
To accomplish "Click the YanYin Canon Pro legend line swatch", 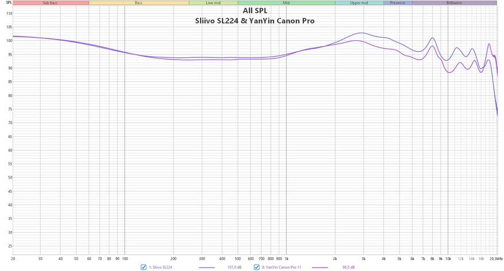I will click(320, 268).
